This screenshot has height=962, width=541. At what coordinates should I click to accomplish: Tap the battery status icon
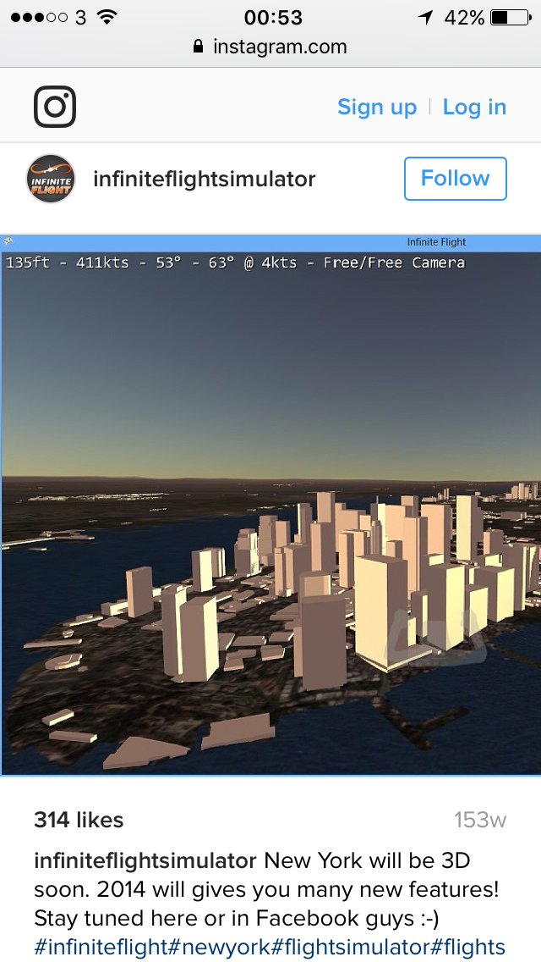(x=511, y=17)
